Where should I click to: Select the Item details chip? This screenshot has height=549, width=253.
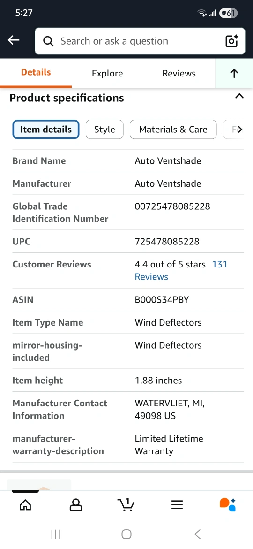pyautogui.click(x=46, y=130)
